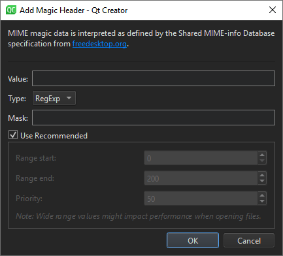Decrease Priority with down arrow
Screen dimensions: 283x256
tap(262, 201)
